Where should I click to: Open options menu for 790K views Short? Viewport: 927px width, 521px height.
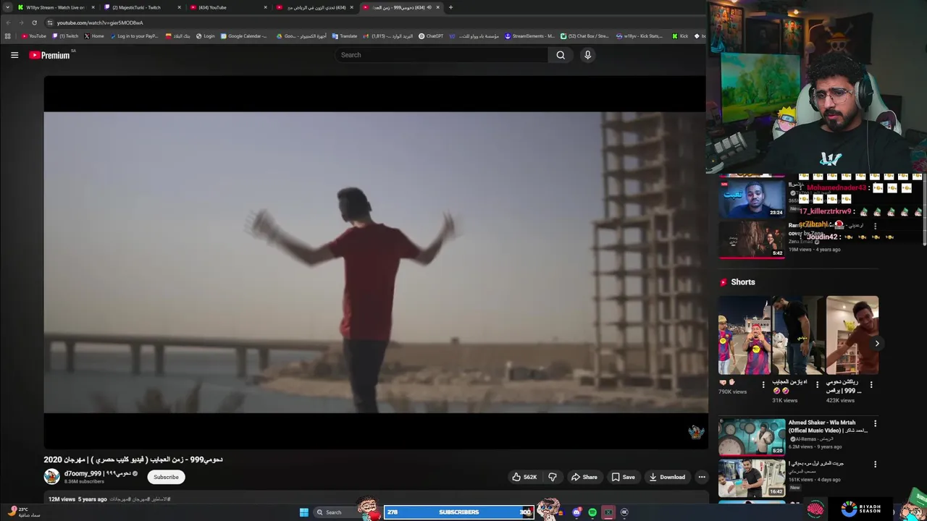[x=763, y=385]
